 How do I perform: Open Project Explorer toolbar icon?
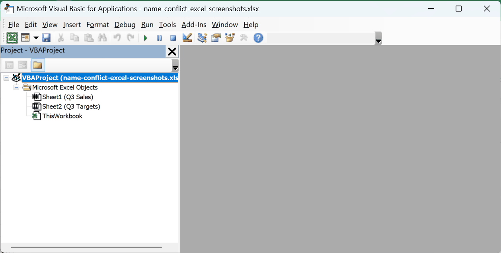click(202, 38)
